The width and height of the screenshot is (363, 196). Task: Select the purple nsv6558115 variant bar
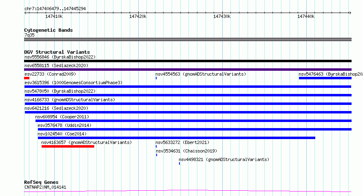[188, 70]
